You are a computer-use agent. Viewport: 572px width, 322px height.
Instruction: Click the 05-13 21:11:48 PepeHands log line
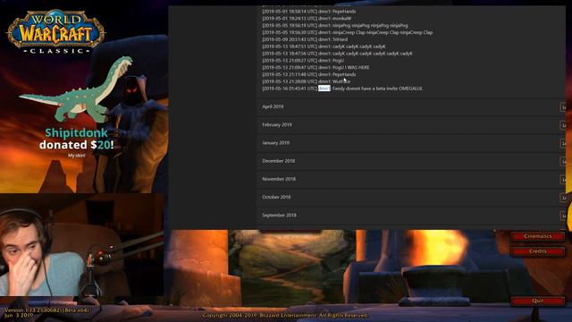pyautogui.click(x=308, y=74)
